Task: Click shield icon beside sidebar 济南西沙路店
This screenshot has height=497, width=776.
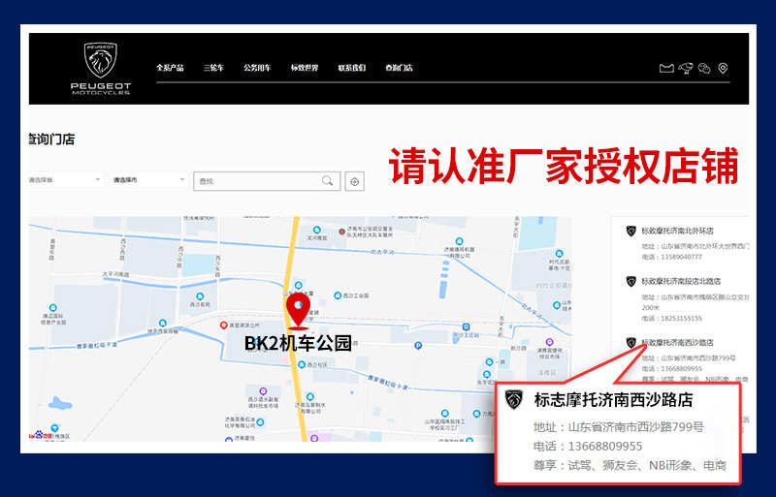Action: tap(631, 343)
